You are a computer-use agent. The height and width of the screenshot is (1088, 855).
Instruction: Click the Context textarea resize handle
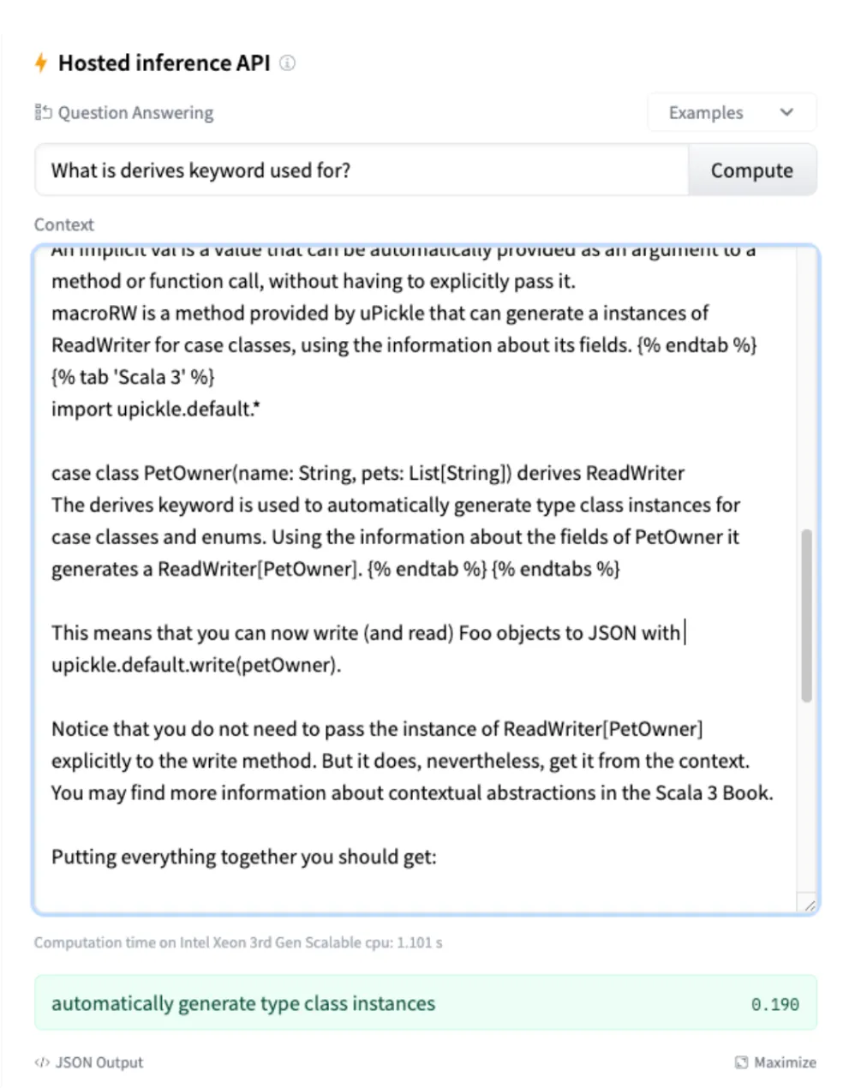pos(809,904)
